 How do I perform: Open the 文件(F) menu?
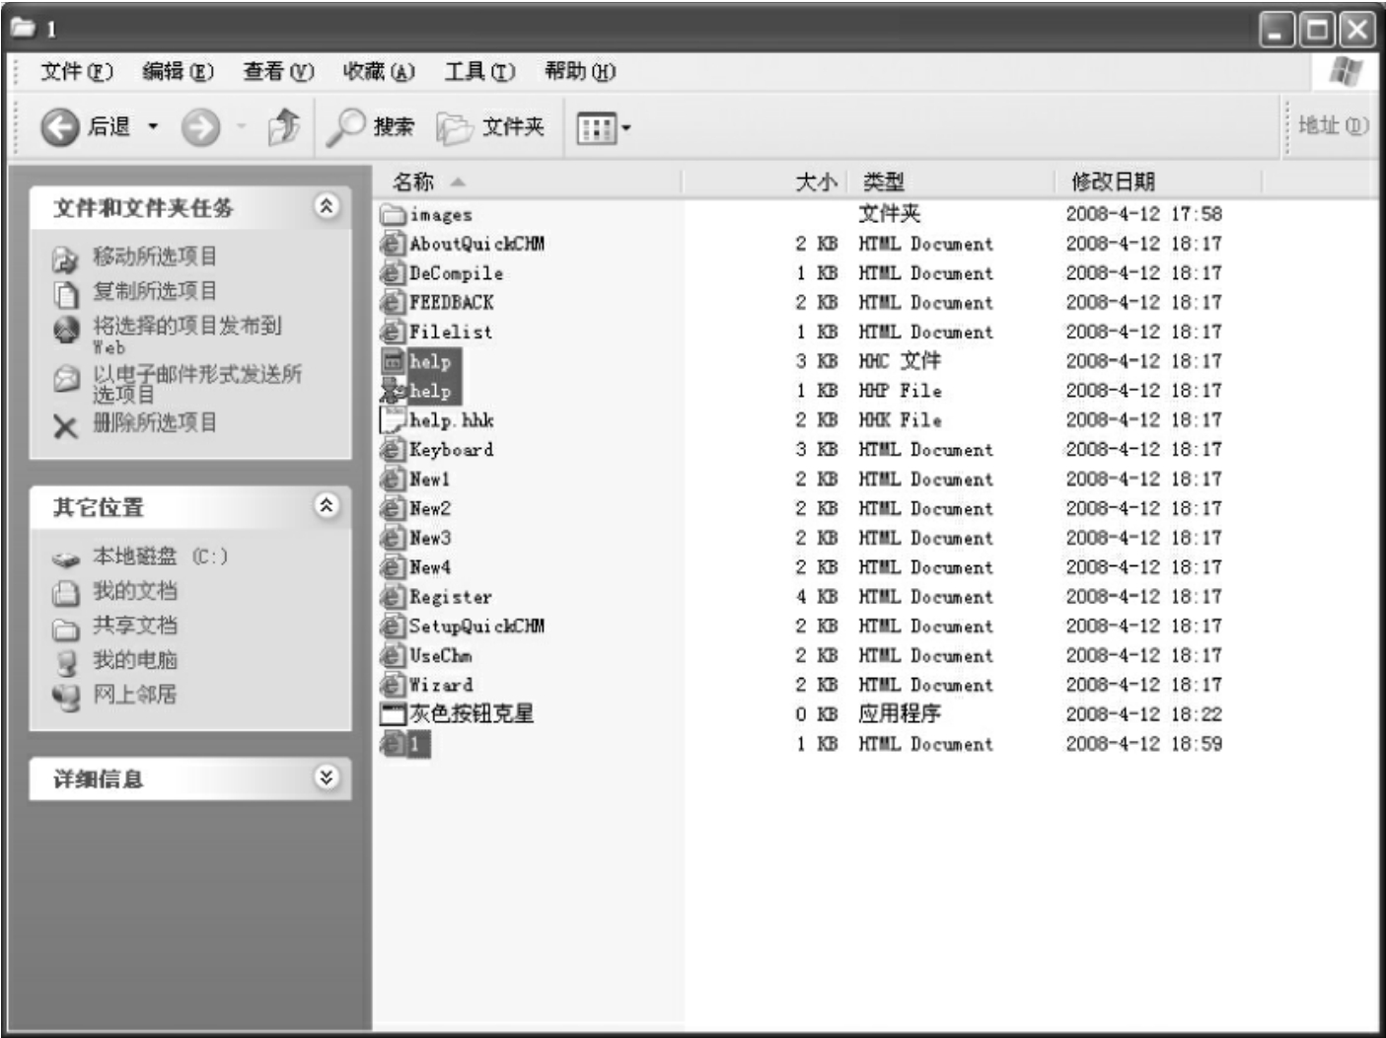point(77,72)
